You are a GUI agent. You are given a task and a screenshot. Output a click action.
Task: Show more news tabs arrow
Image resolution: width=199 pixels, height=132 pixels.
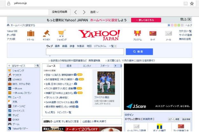115,66
